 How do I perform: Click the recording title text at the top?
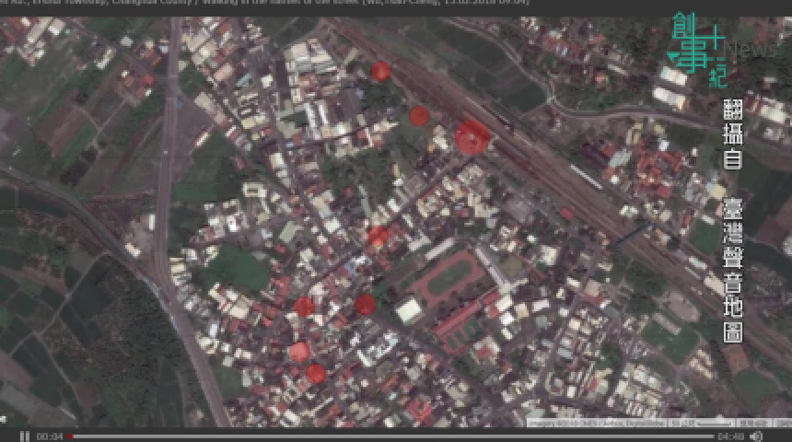tap(265, 3)
